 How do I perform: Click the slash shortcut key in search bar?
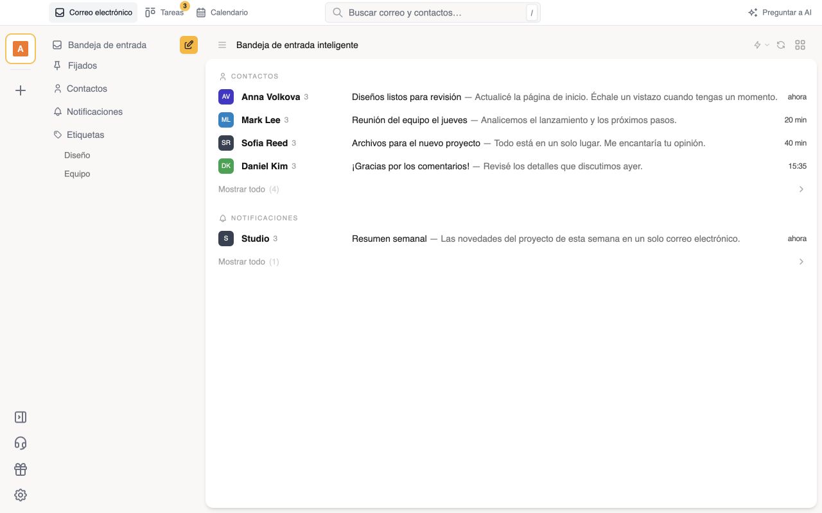pos(532,13)
